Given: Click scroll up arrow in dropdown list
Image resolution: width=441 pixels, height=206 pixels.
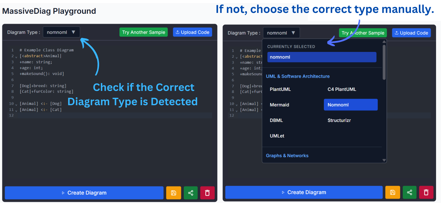Looking at the screenshot, I should 384,42.
